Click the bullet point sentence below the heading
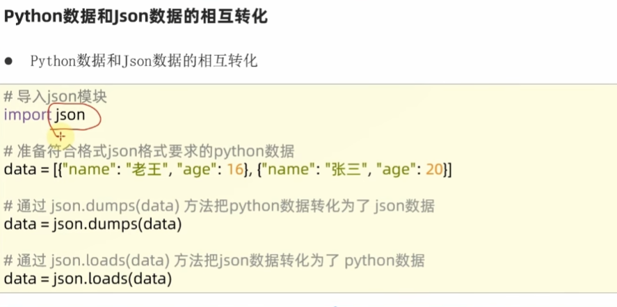This screenshot has height=307, width=617. [x=144, y=61]
